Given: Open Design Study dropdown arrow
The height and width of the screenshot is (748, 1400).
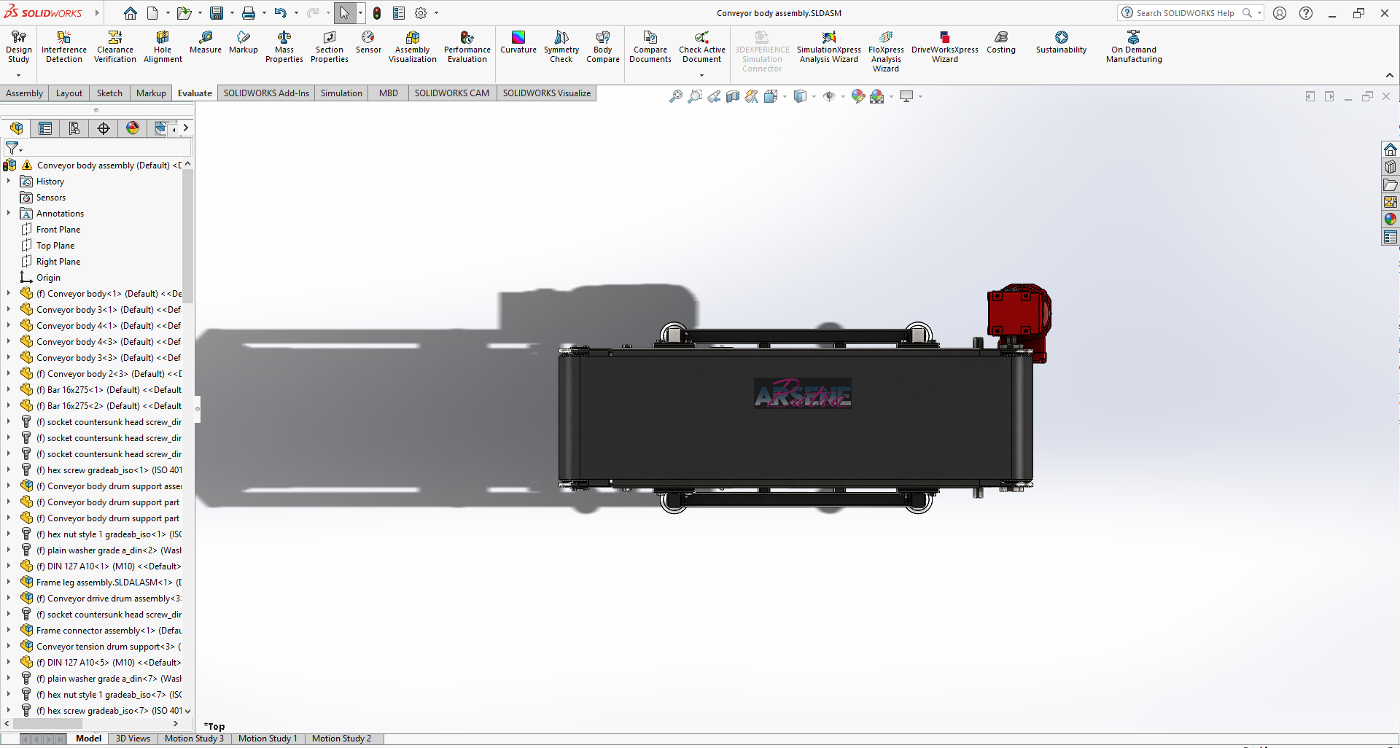Looking at the screenshot, I should 18,74.
